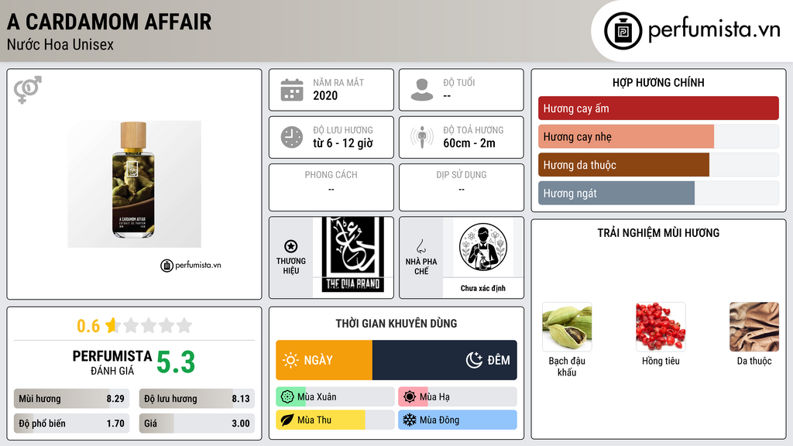Click the clock icon for Độ lưu hương
This screenshot has height=446, width=793.
point(292,137)
